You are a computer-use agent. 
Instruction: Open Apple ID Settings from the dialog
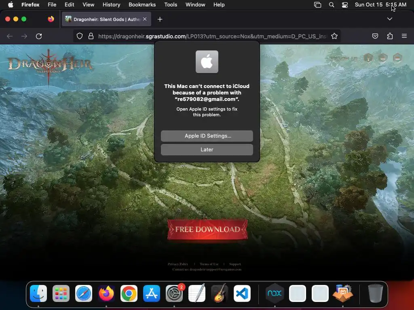[x=207, y=136]
